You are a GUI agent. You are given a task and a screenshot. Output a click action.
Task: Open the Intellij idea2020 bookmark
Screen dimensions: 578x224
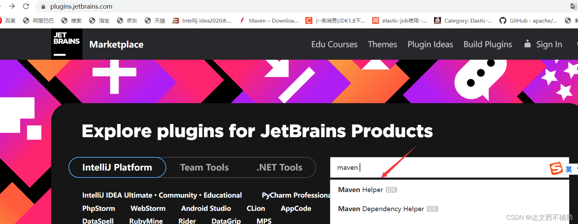point(202,20)
